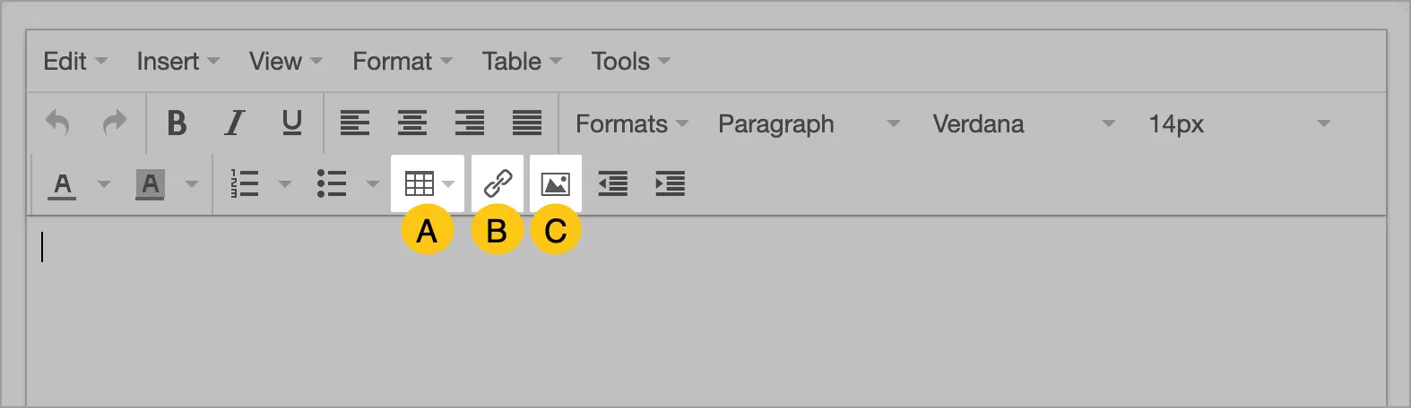1411x408 pixels.
Task: Align text left
Action: tap(355, 123)
